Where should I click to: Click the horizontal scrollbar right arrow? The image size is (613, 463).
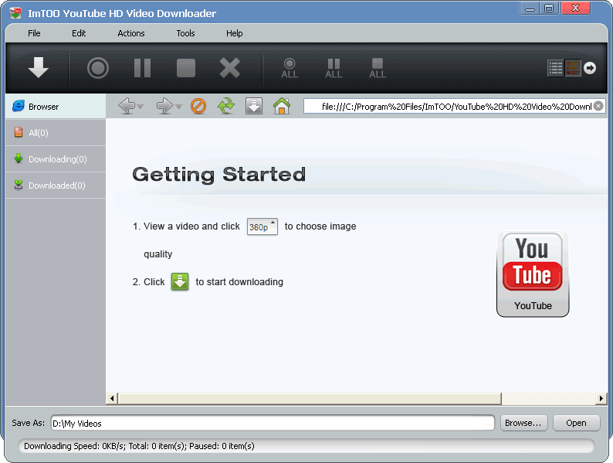pyautogui.click(x=601, y=398)
